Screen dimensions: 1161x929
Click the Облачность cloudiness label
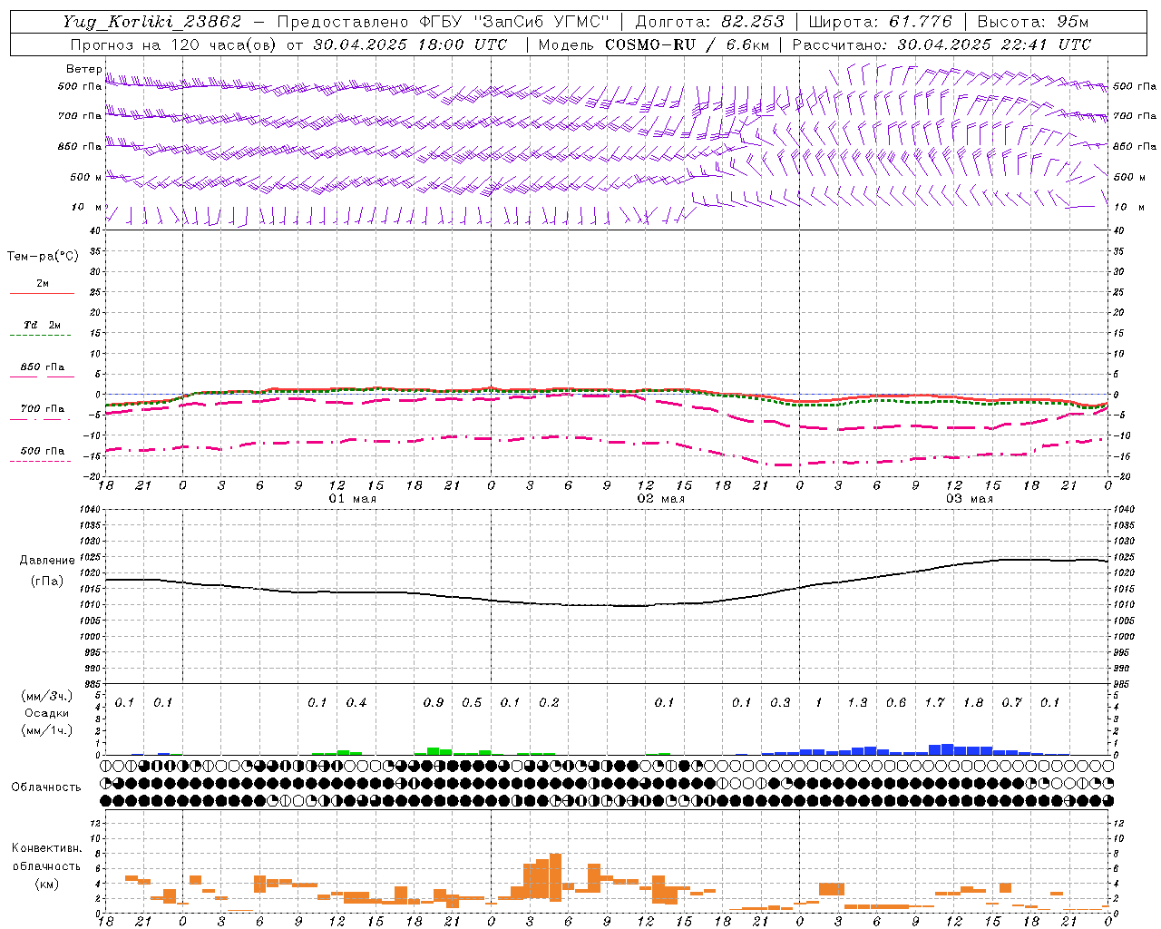pyautogui.click(x=46, y=787)
